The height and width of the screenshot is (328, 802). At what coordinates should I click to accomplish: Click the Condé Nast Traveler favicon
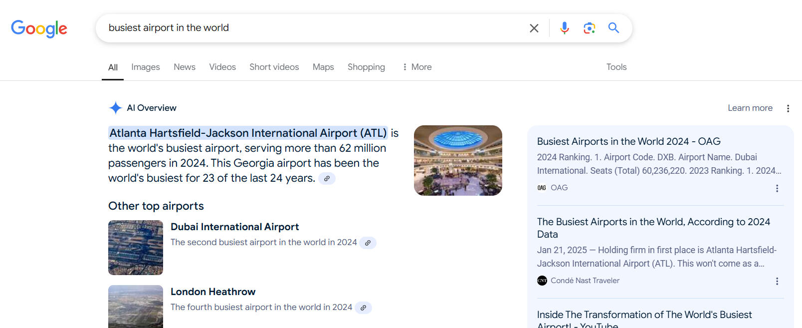click(542, 281)
